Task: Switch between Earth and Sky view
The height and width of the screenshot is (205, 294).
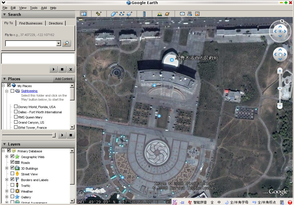Action: (x=167, y=14)
